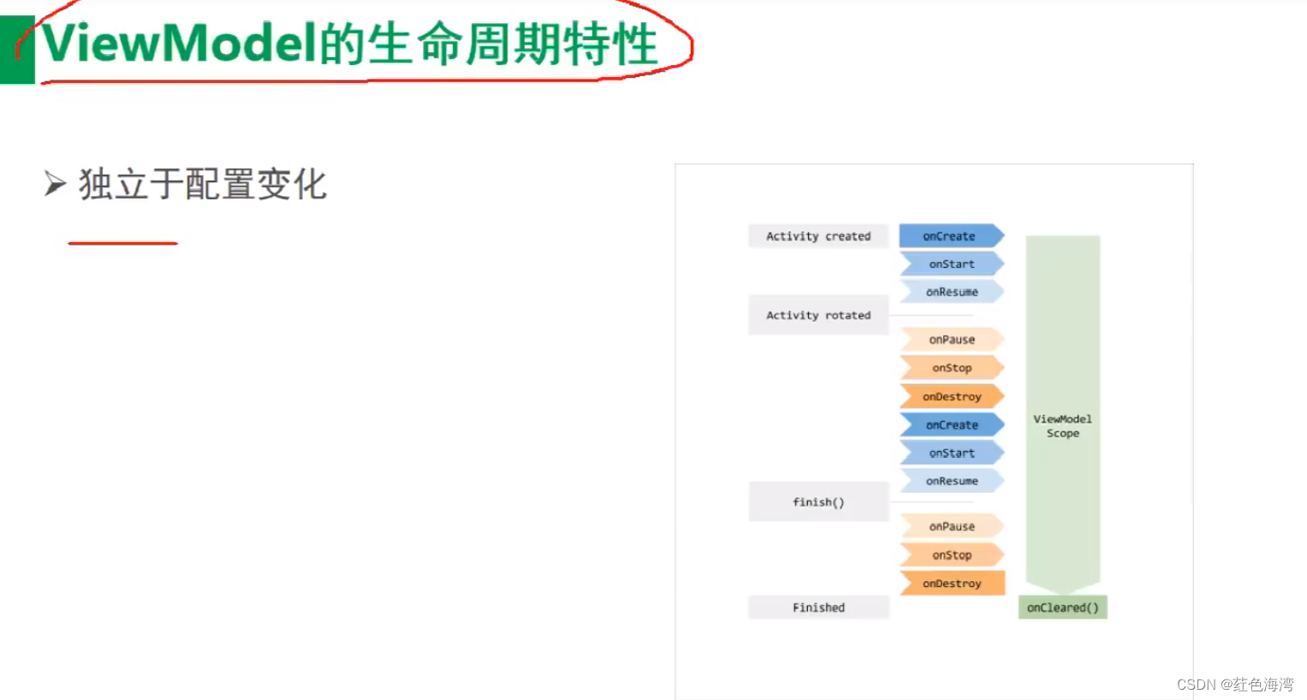Select the finish() state label
The image size is (1307, 700).
tap(817, 501)
